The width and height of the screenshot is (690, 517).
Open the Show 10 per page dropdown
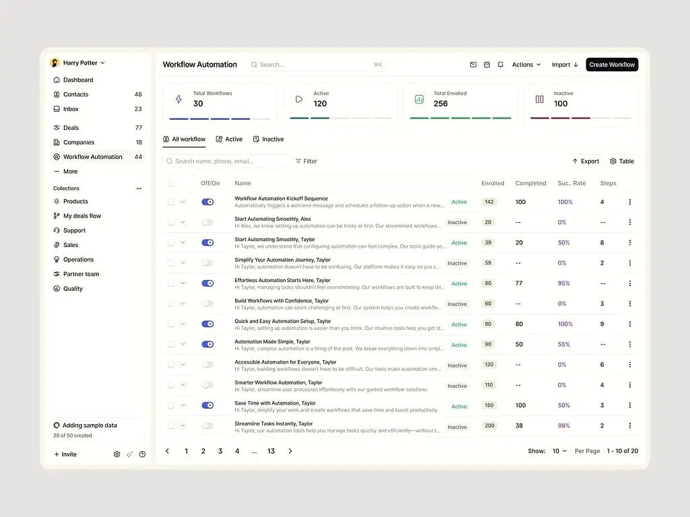coord(559,451)
